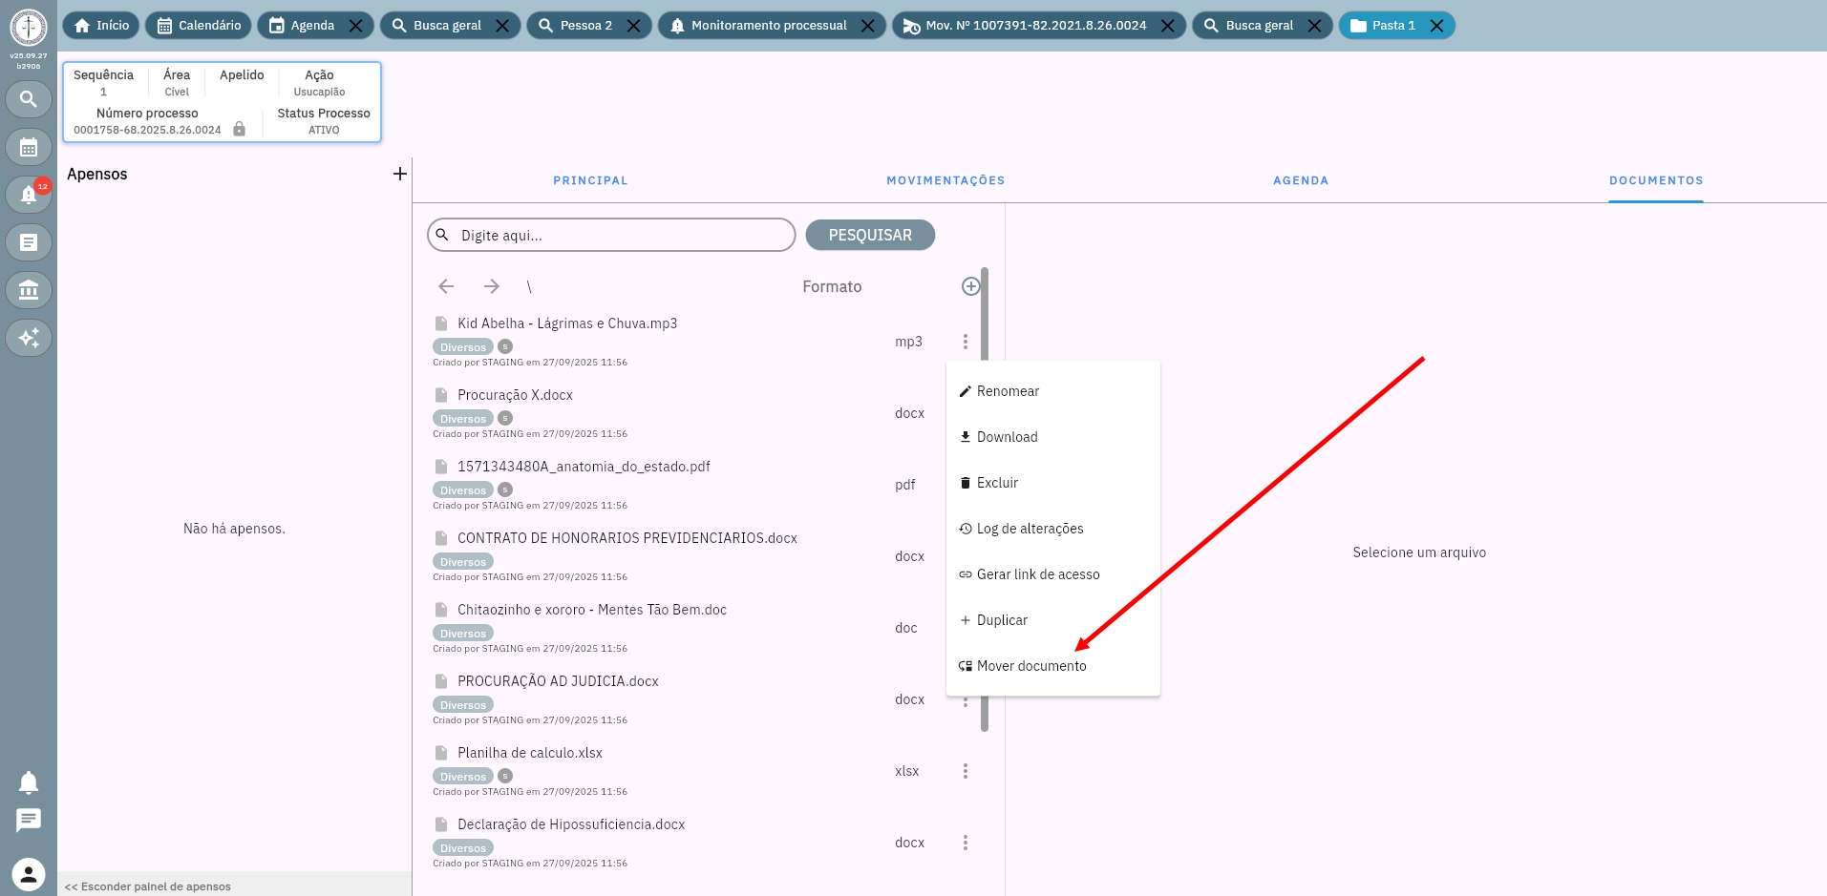Viewport: 1827px width, 896px height.
Task: Choose Gerar link de acesso option
Action: click(x=1037, y=574)
